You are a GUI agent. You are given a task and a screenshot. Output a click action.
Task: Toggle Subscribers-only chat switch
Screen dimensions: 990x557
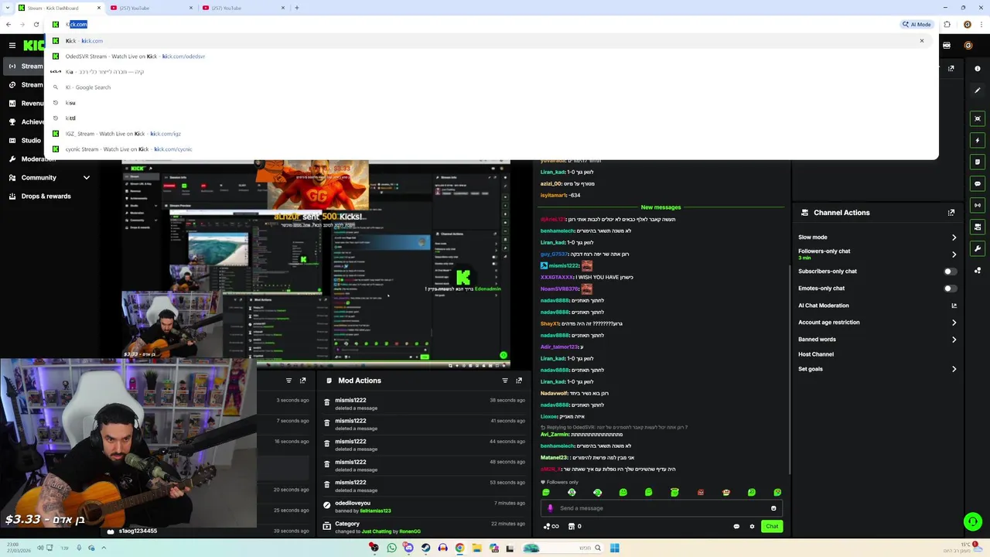(x=950, y=272)
